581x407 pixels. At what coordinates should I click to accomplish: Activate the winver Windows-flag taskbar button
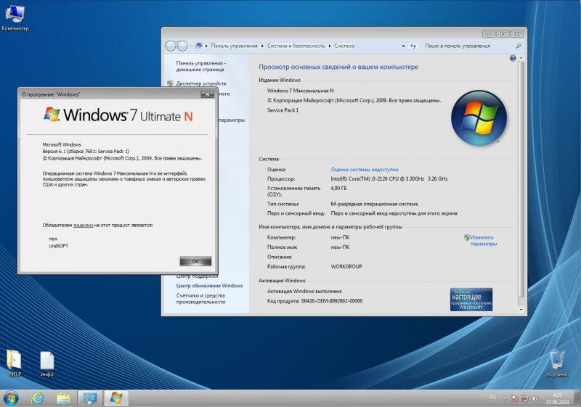(116, 398)
